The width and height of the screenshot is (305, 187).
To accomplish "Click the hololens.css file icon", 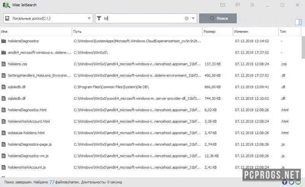I will coord(3,64).
